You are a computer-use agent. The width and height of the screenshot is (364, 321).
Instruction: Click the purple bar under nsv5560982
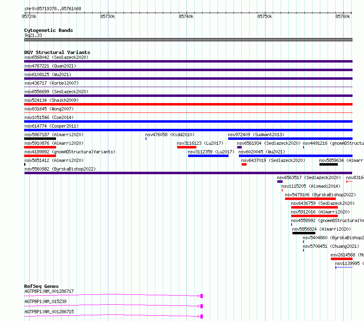tap(188, 173)
